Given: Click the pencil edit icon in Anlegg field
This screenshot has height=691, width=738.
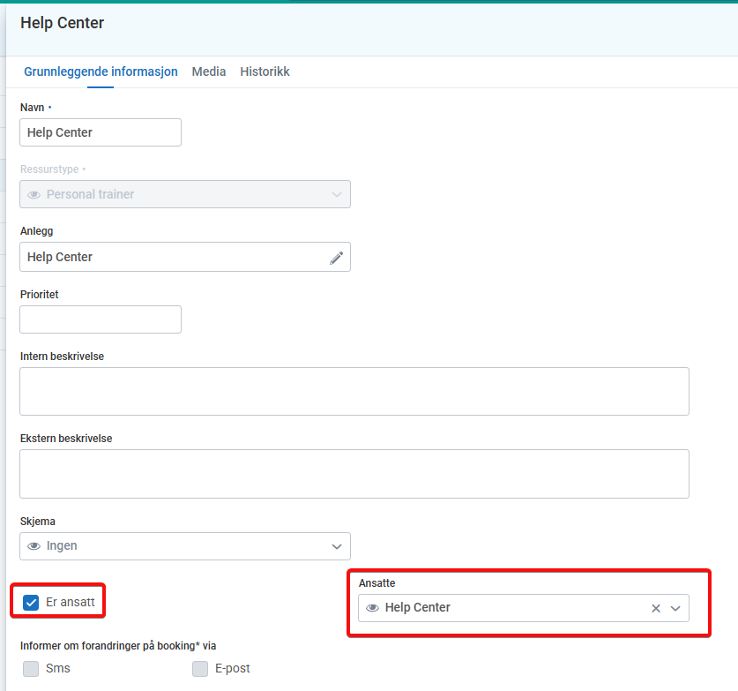Looking at the screenshot, I should tap(336, 258).
